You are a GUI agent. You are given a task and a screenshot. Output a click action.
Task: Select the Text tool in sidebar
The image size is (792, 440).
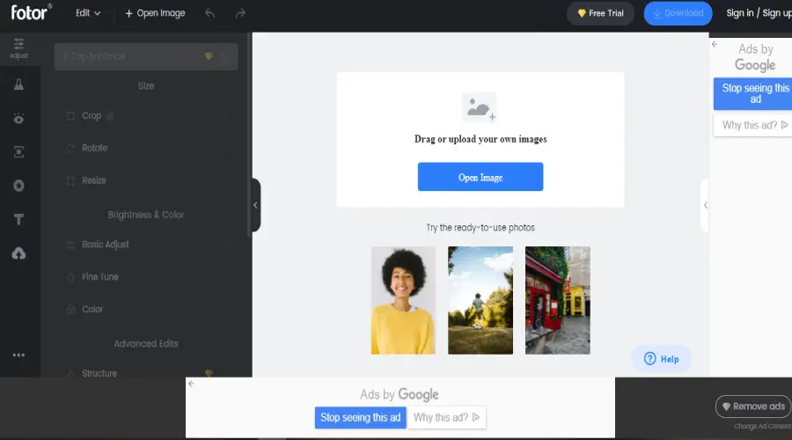18,219
